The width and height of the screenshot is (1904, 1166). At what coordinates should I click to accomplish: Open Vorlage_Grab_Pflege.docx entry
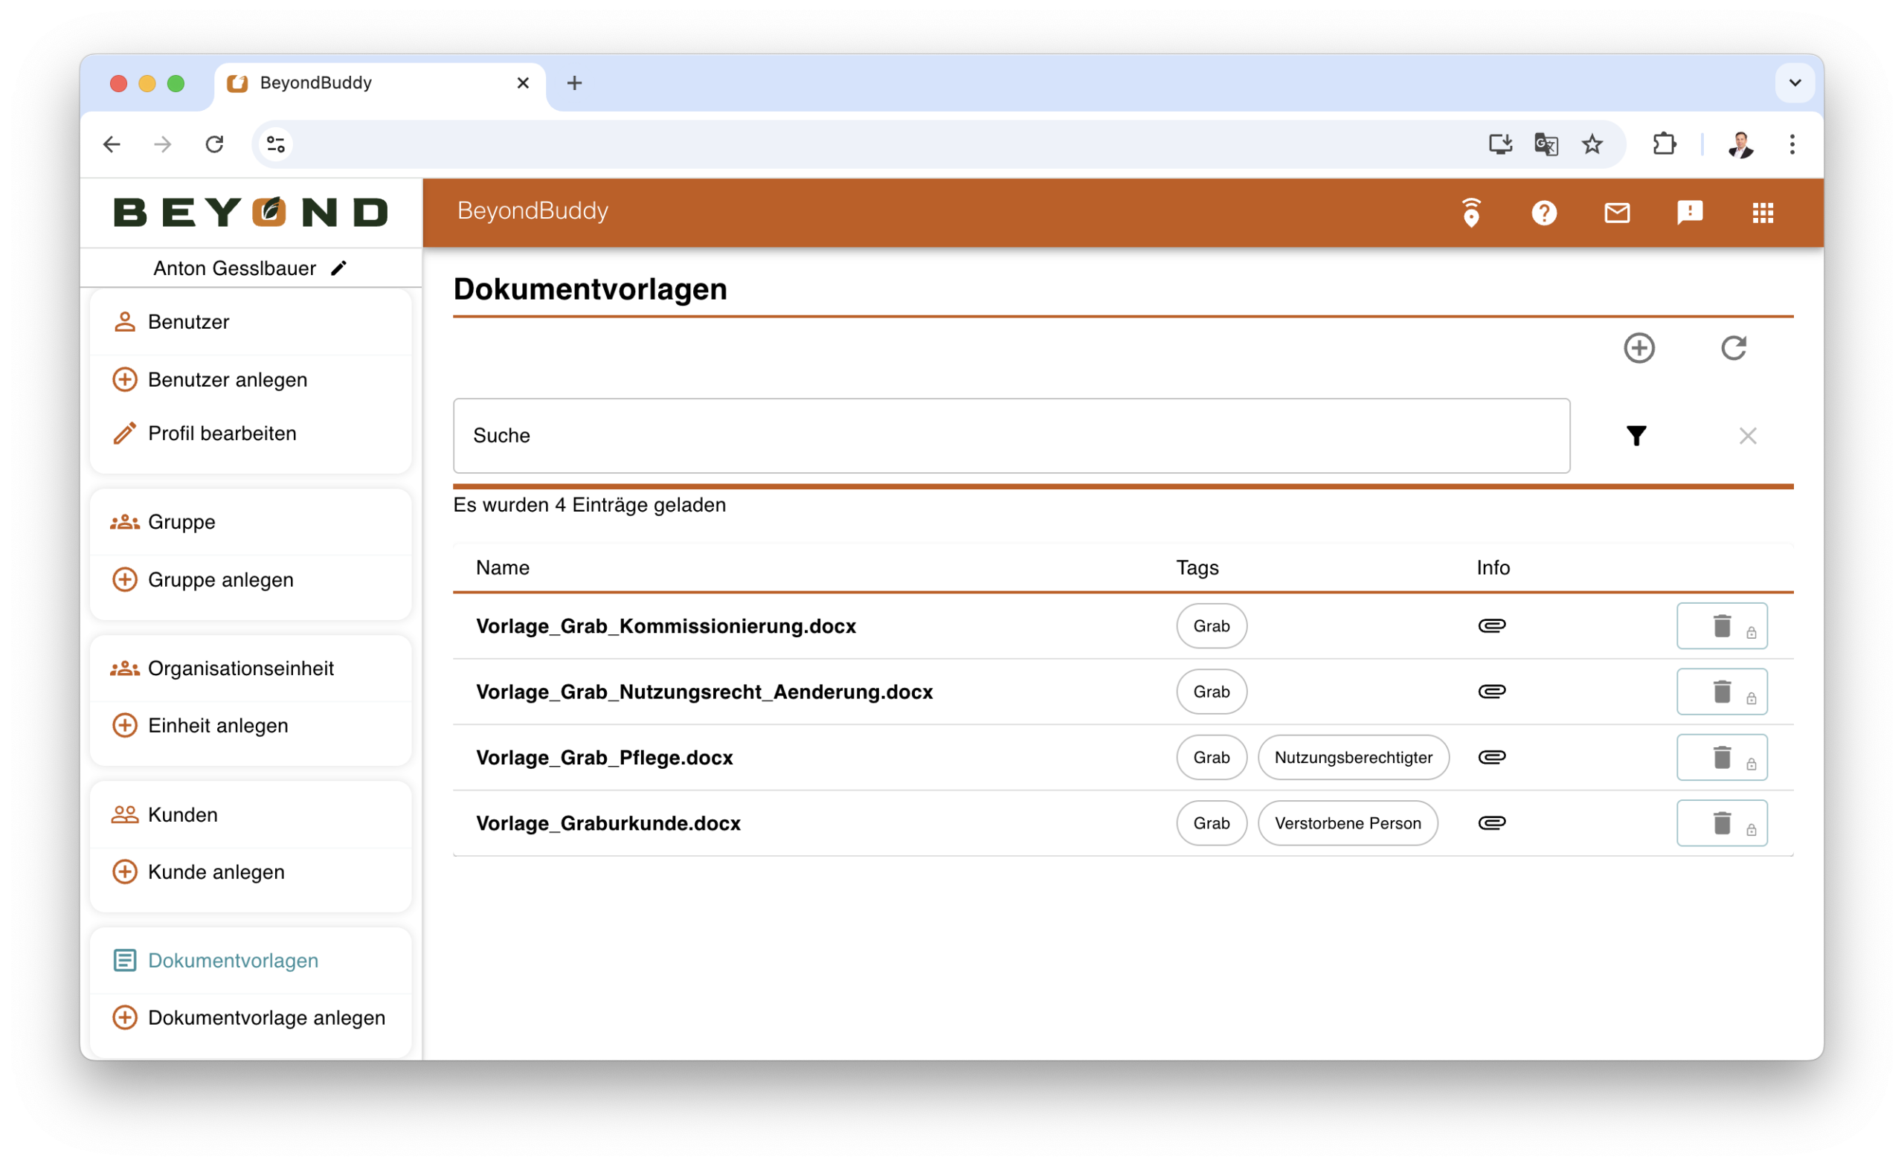pos(604,757)
